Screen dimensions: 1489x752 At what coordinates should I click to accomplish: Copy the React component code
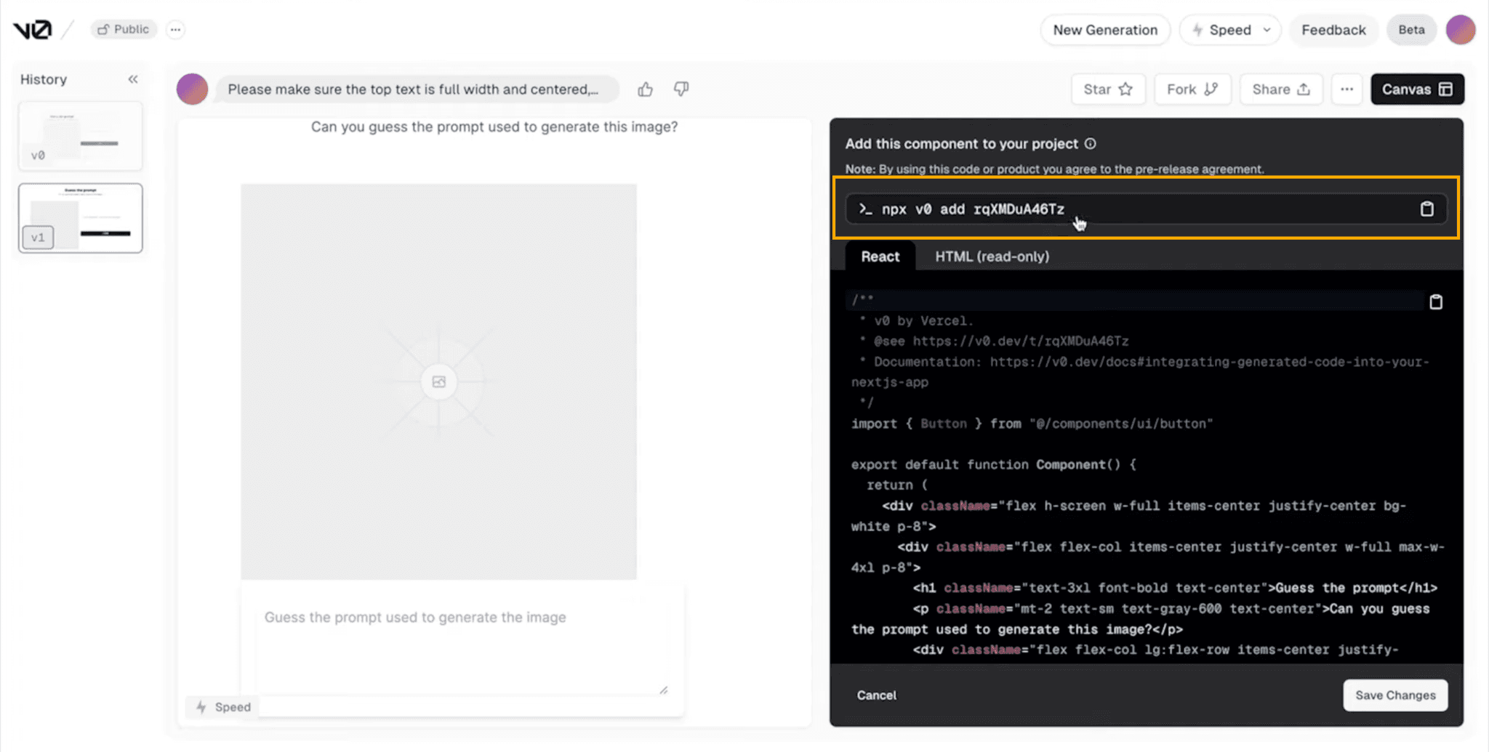coord(1436,301)
